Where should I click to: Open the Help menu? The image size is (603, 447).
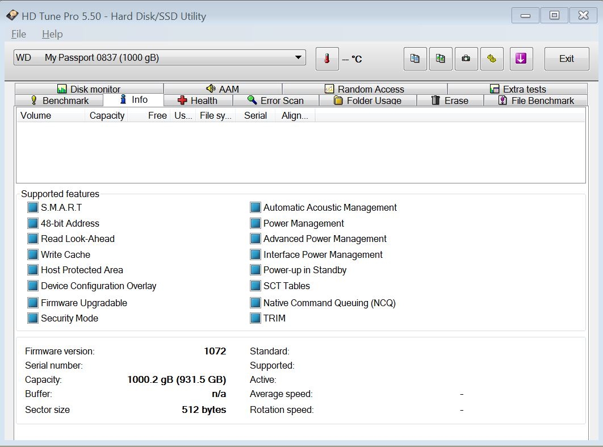pos(52,34)
